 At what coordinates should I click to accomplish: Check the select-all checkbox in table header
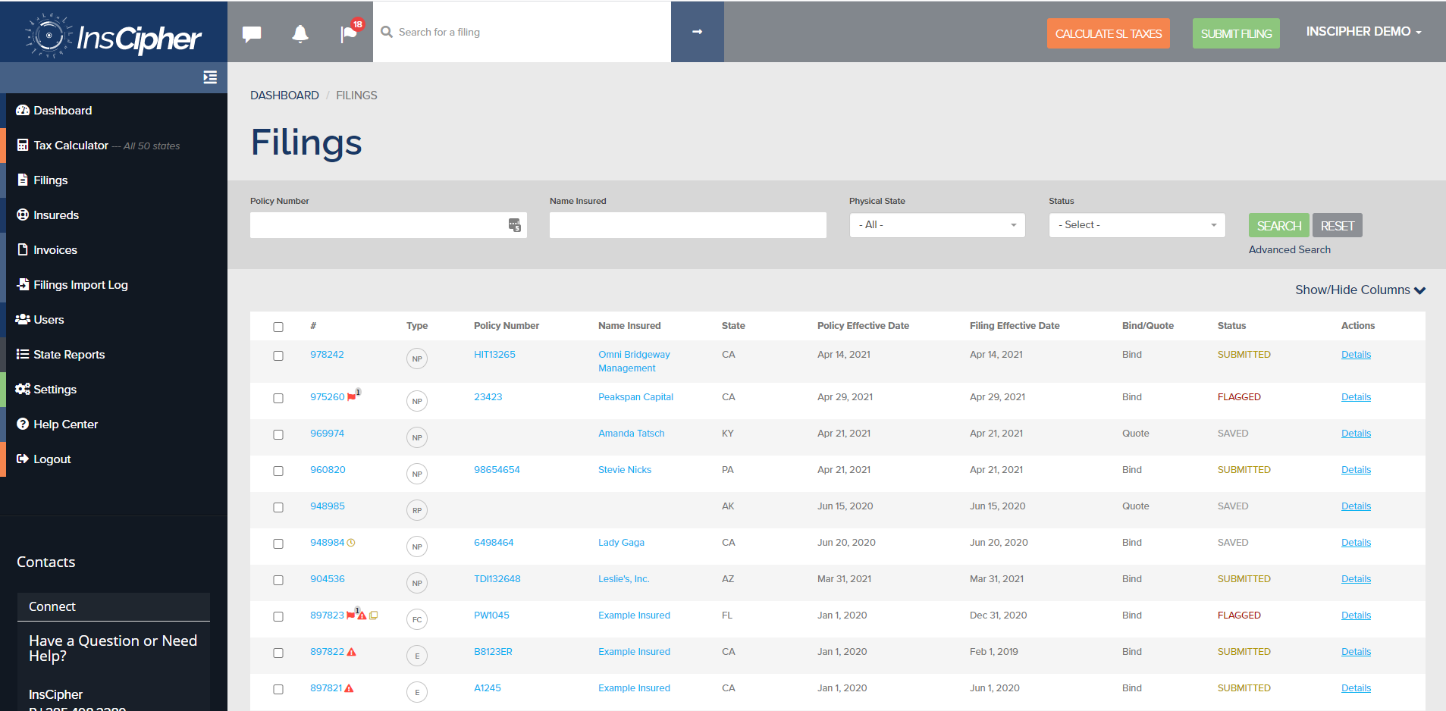[278, 327]
